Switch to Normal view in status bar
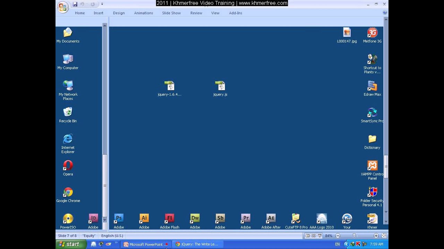This screenshot has height=249, width=444. point(307,236)
